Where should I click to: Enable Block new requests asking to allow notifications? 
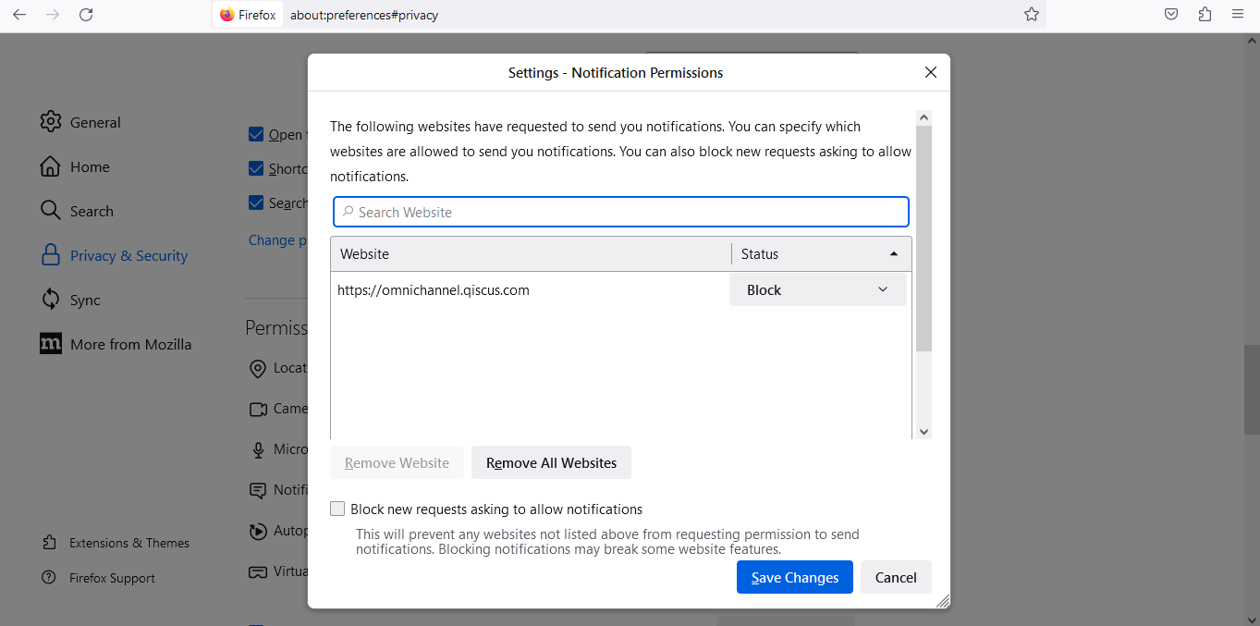tap(338, 509)
